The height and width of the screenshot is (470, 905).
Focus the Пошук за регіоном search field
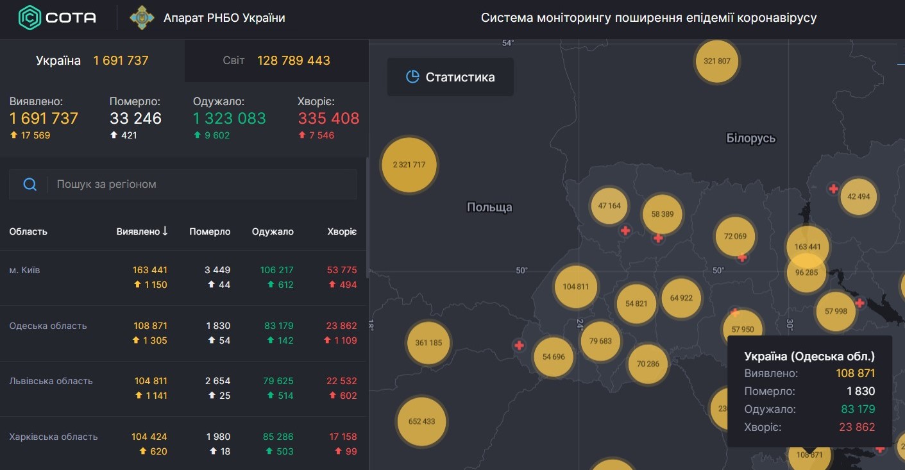pyautogui.click(x=183, y=185)
